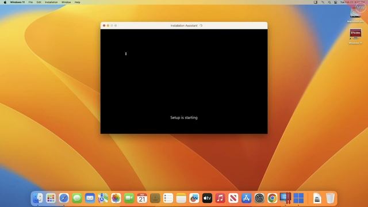This screenshot has width=368, height=207.
Task: Click the Windows 11 Dock icon
Action: (x=298, y=198)
